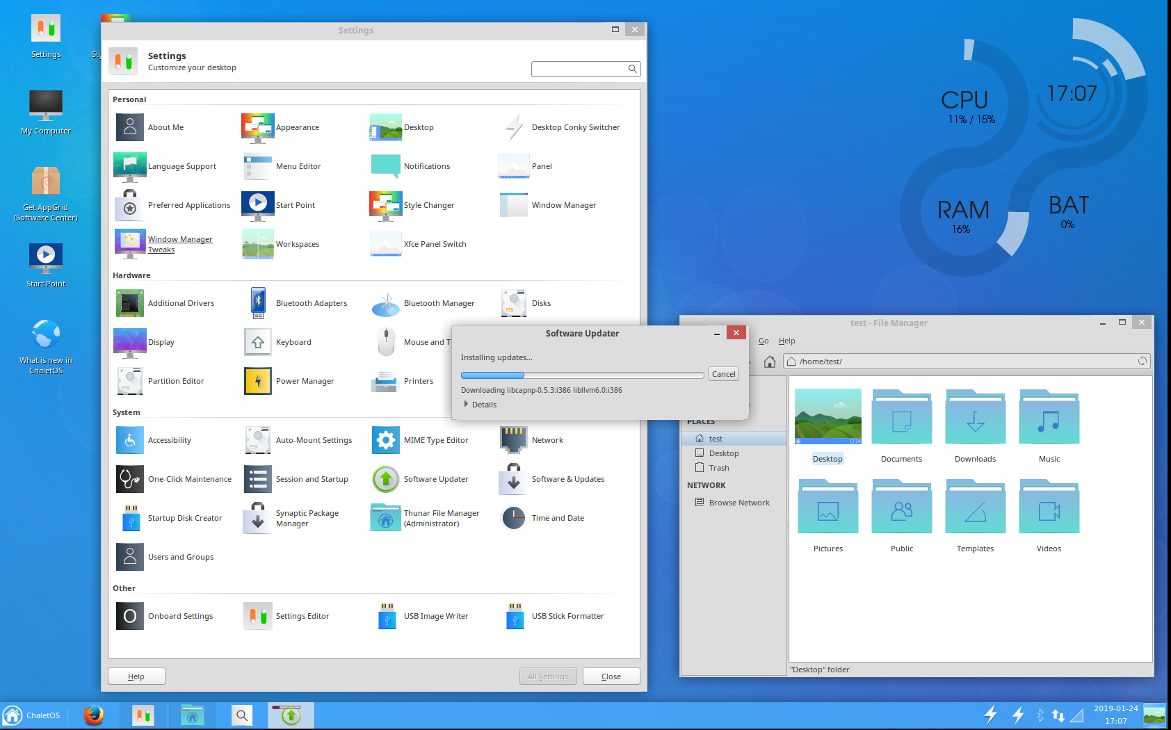Screen dimensions: 1171x730
Task: Launch Bluetooth Adapters settings
Action: click(x=258, y=304)
